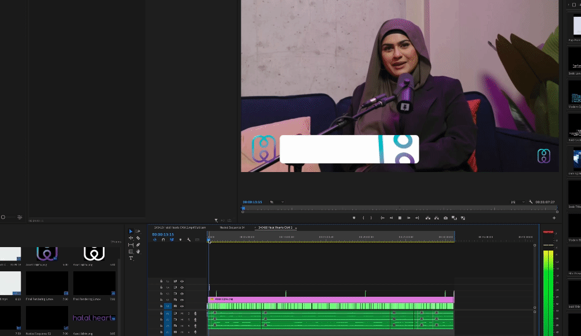Add marker in the Program monitor
The width and height of the screenshot is (581, 336).
(354, 218)
